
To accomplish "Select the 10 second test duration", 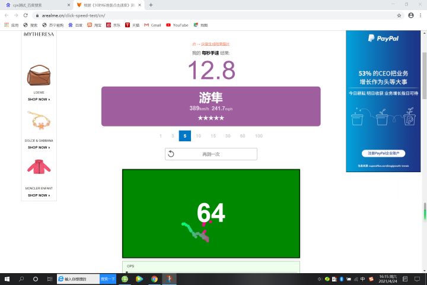I will click(x=198, y=136).
